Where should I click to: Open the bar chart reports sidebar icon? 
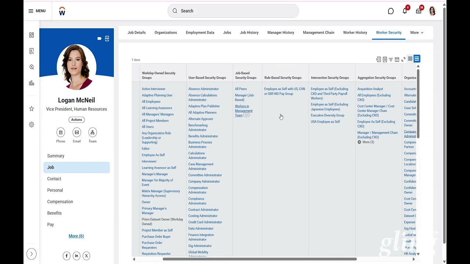click(32, 83)
